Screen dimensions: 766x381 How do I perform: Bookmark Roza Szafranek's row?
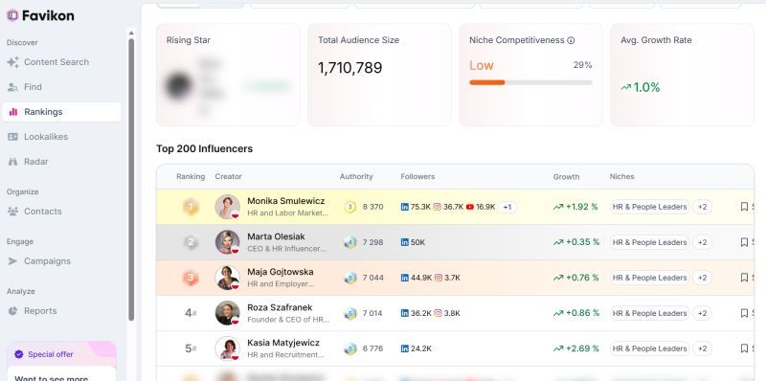(744, 313)
